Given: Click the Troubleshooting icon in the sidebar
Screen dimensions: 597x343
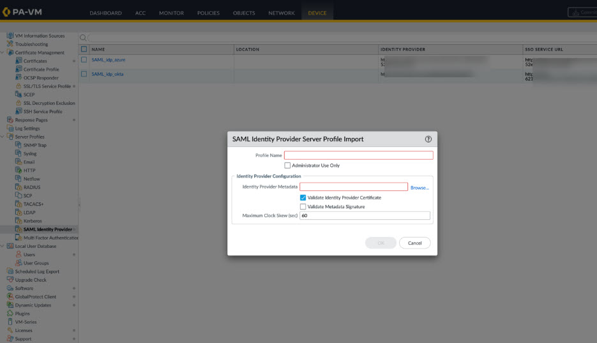Looking at the screenshot, I should click(x=10, y=44).
